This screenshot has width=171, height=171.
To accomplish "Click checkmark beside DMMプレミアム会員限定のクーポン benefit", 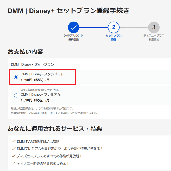I will pyautogui.click(x=14, y=149).
